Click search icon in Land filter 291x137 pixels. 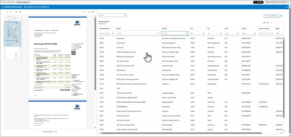(238, 33)
